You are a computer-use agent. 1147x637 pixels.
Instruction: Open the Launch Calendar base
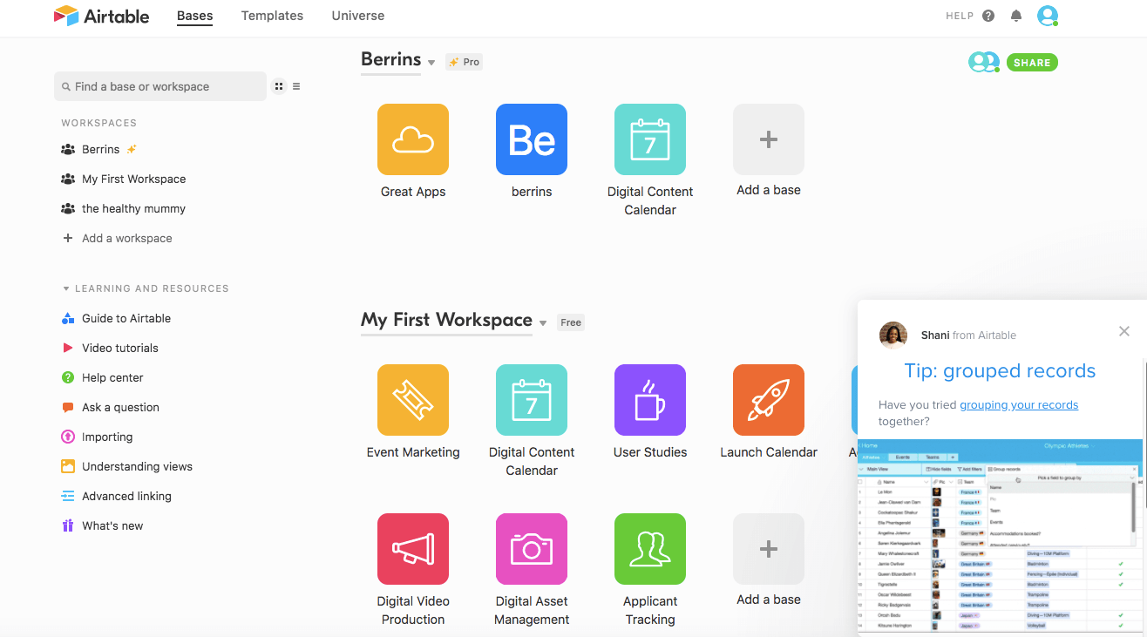(x=769, y=400)
